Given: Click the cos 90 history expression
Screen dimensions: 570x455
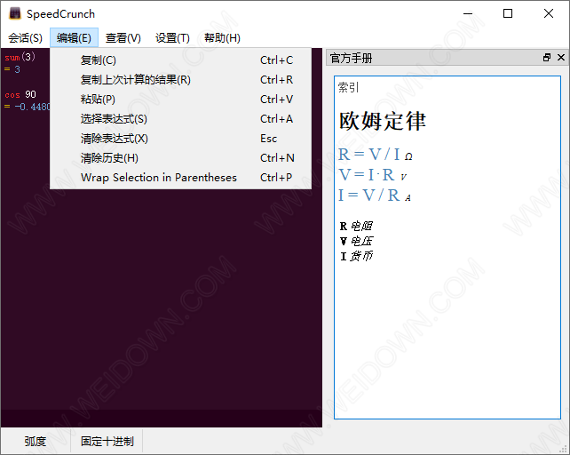Looking at the screenshot, I should point(20,94).
